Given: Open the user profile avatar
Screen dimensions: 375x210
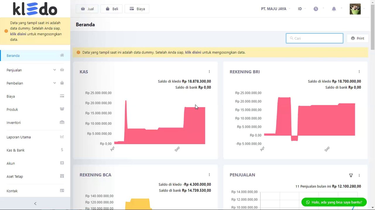Looking at the screenshot, I should [355, 9].
